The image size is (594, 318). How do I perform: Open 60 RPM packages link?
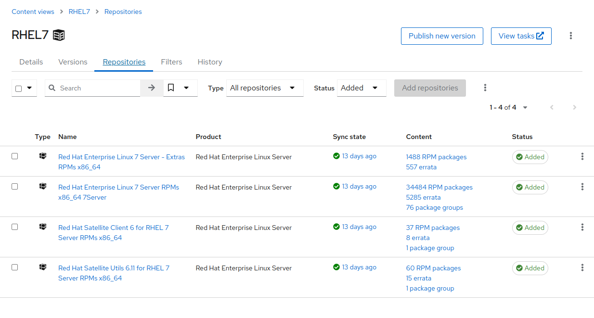coord(434,268)
